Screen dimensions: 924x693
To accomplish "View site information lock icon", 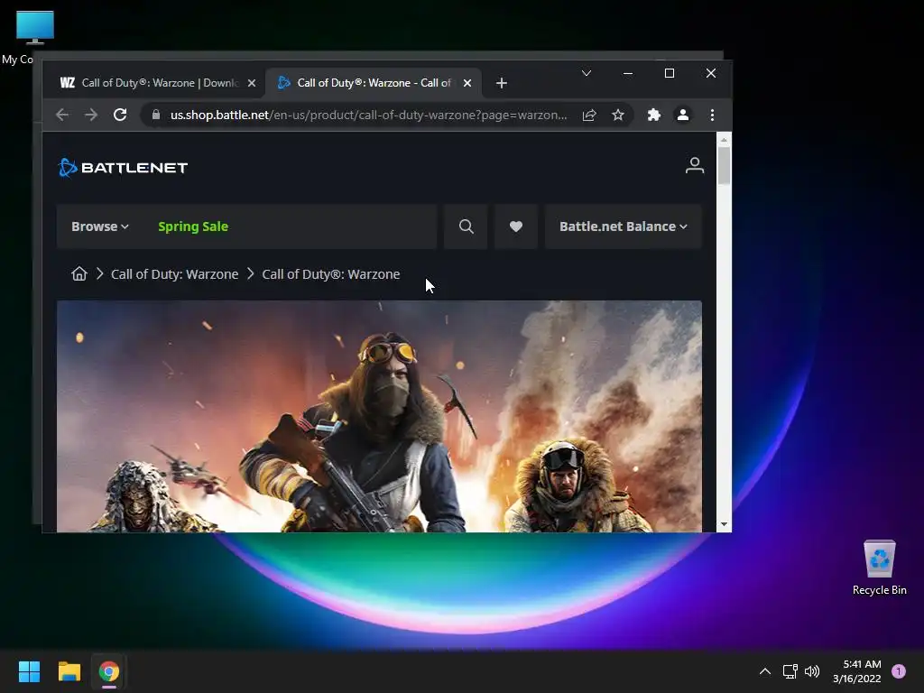I will click(155, 115).
